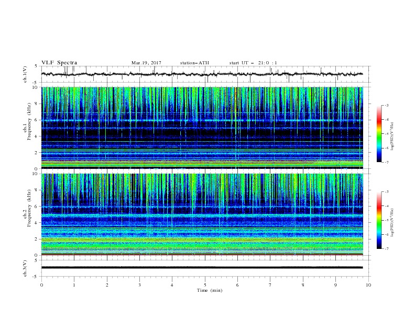Click time-axis tick label "1"
415x320 pixels.
[74, 285]
